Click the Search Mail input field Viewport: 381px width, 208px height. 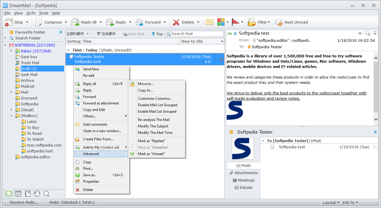[197, 34]
